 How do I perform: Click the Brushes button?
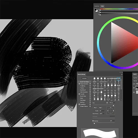pyautogui.click(x=84, y=78)
